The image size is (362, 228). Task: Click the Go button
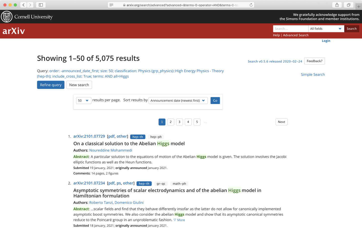click(x=215, y=101)
